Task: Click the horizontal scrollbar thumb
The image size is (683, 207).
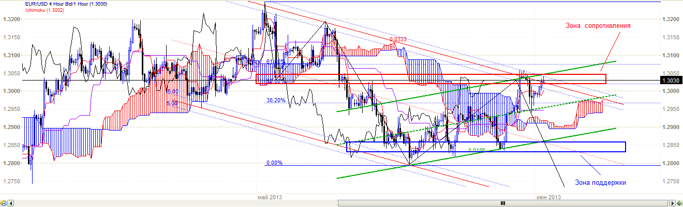Action: pos(503,203)
